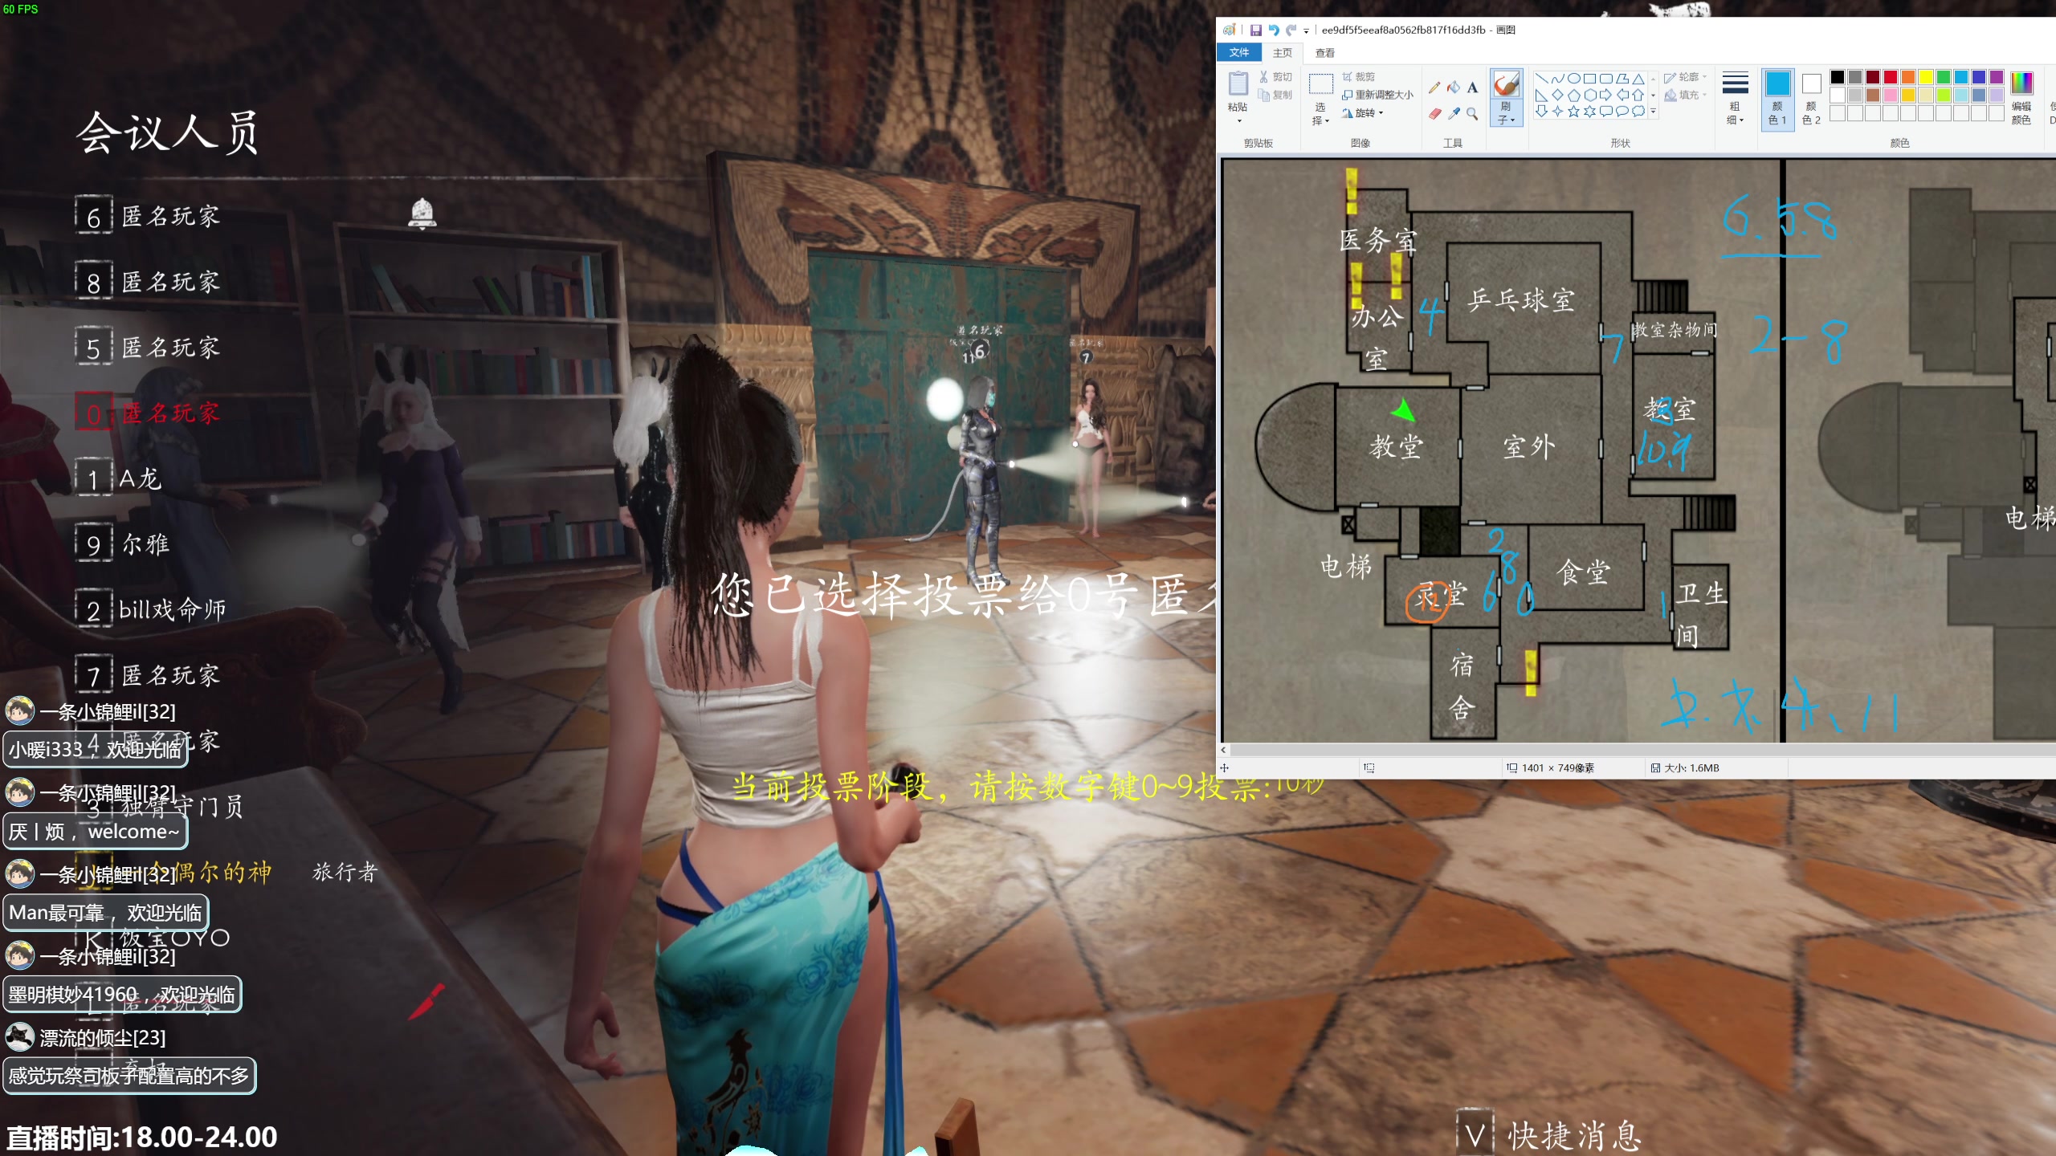Pick the rectangle shape
This screenshot has height=1156, width=2056.
pyautogui.click(x=1589, y=79)
